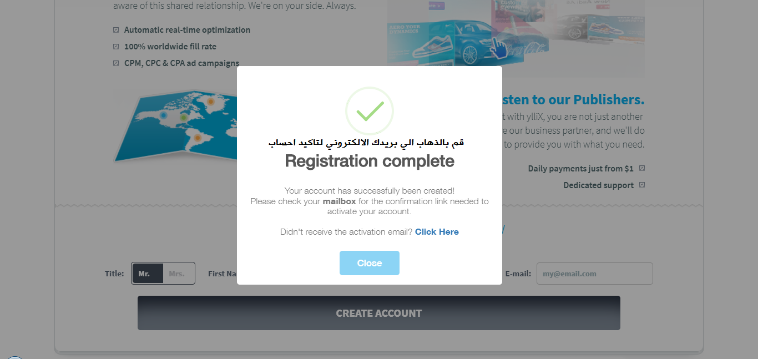This screenshot has height=359, width=758.
Task: Click the ad banners car collage image
Action: (x=516, y=34)
